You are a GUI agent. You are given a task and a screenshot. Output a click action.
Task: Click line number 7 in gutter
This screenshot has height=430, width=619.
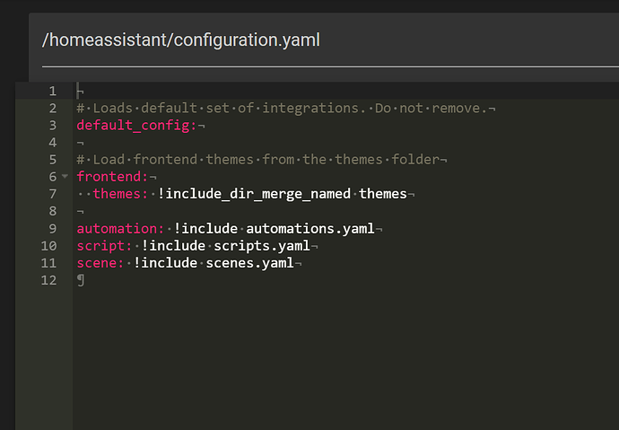pos(53,194)
